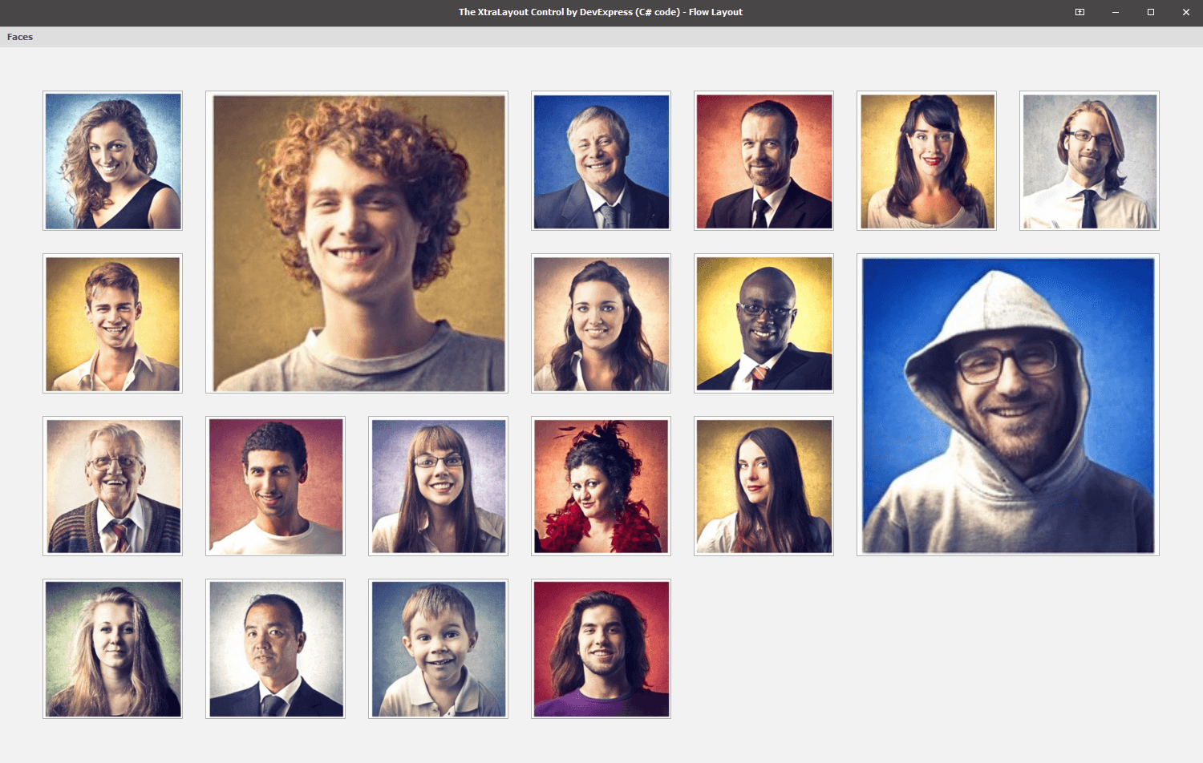The image size is (1203, 763).
Task: Choose the bearded man in suit on red background
Action: click(764, 161)
